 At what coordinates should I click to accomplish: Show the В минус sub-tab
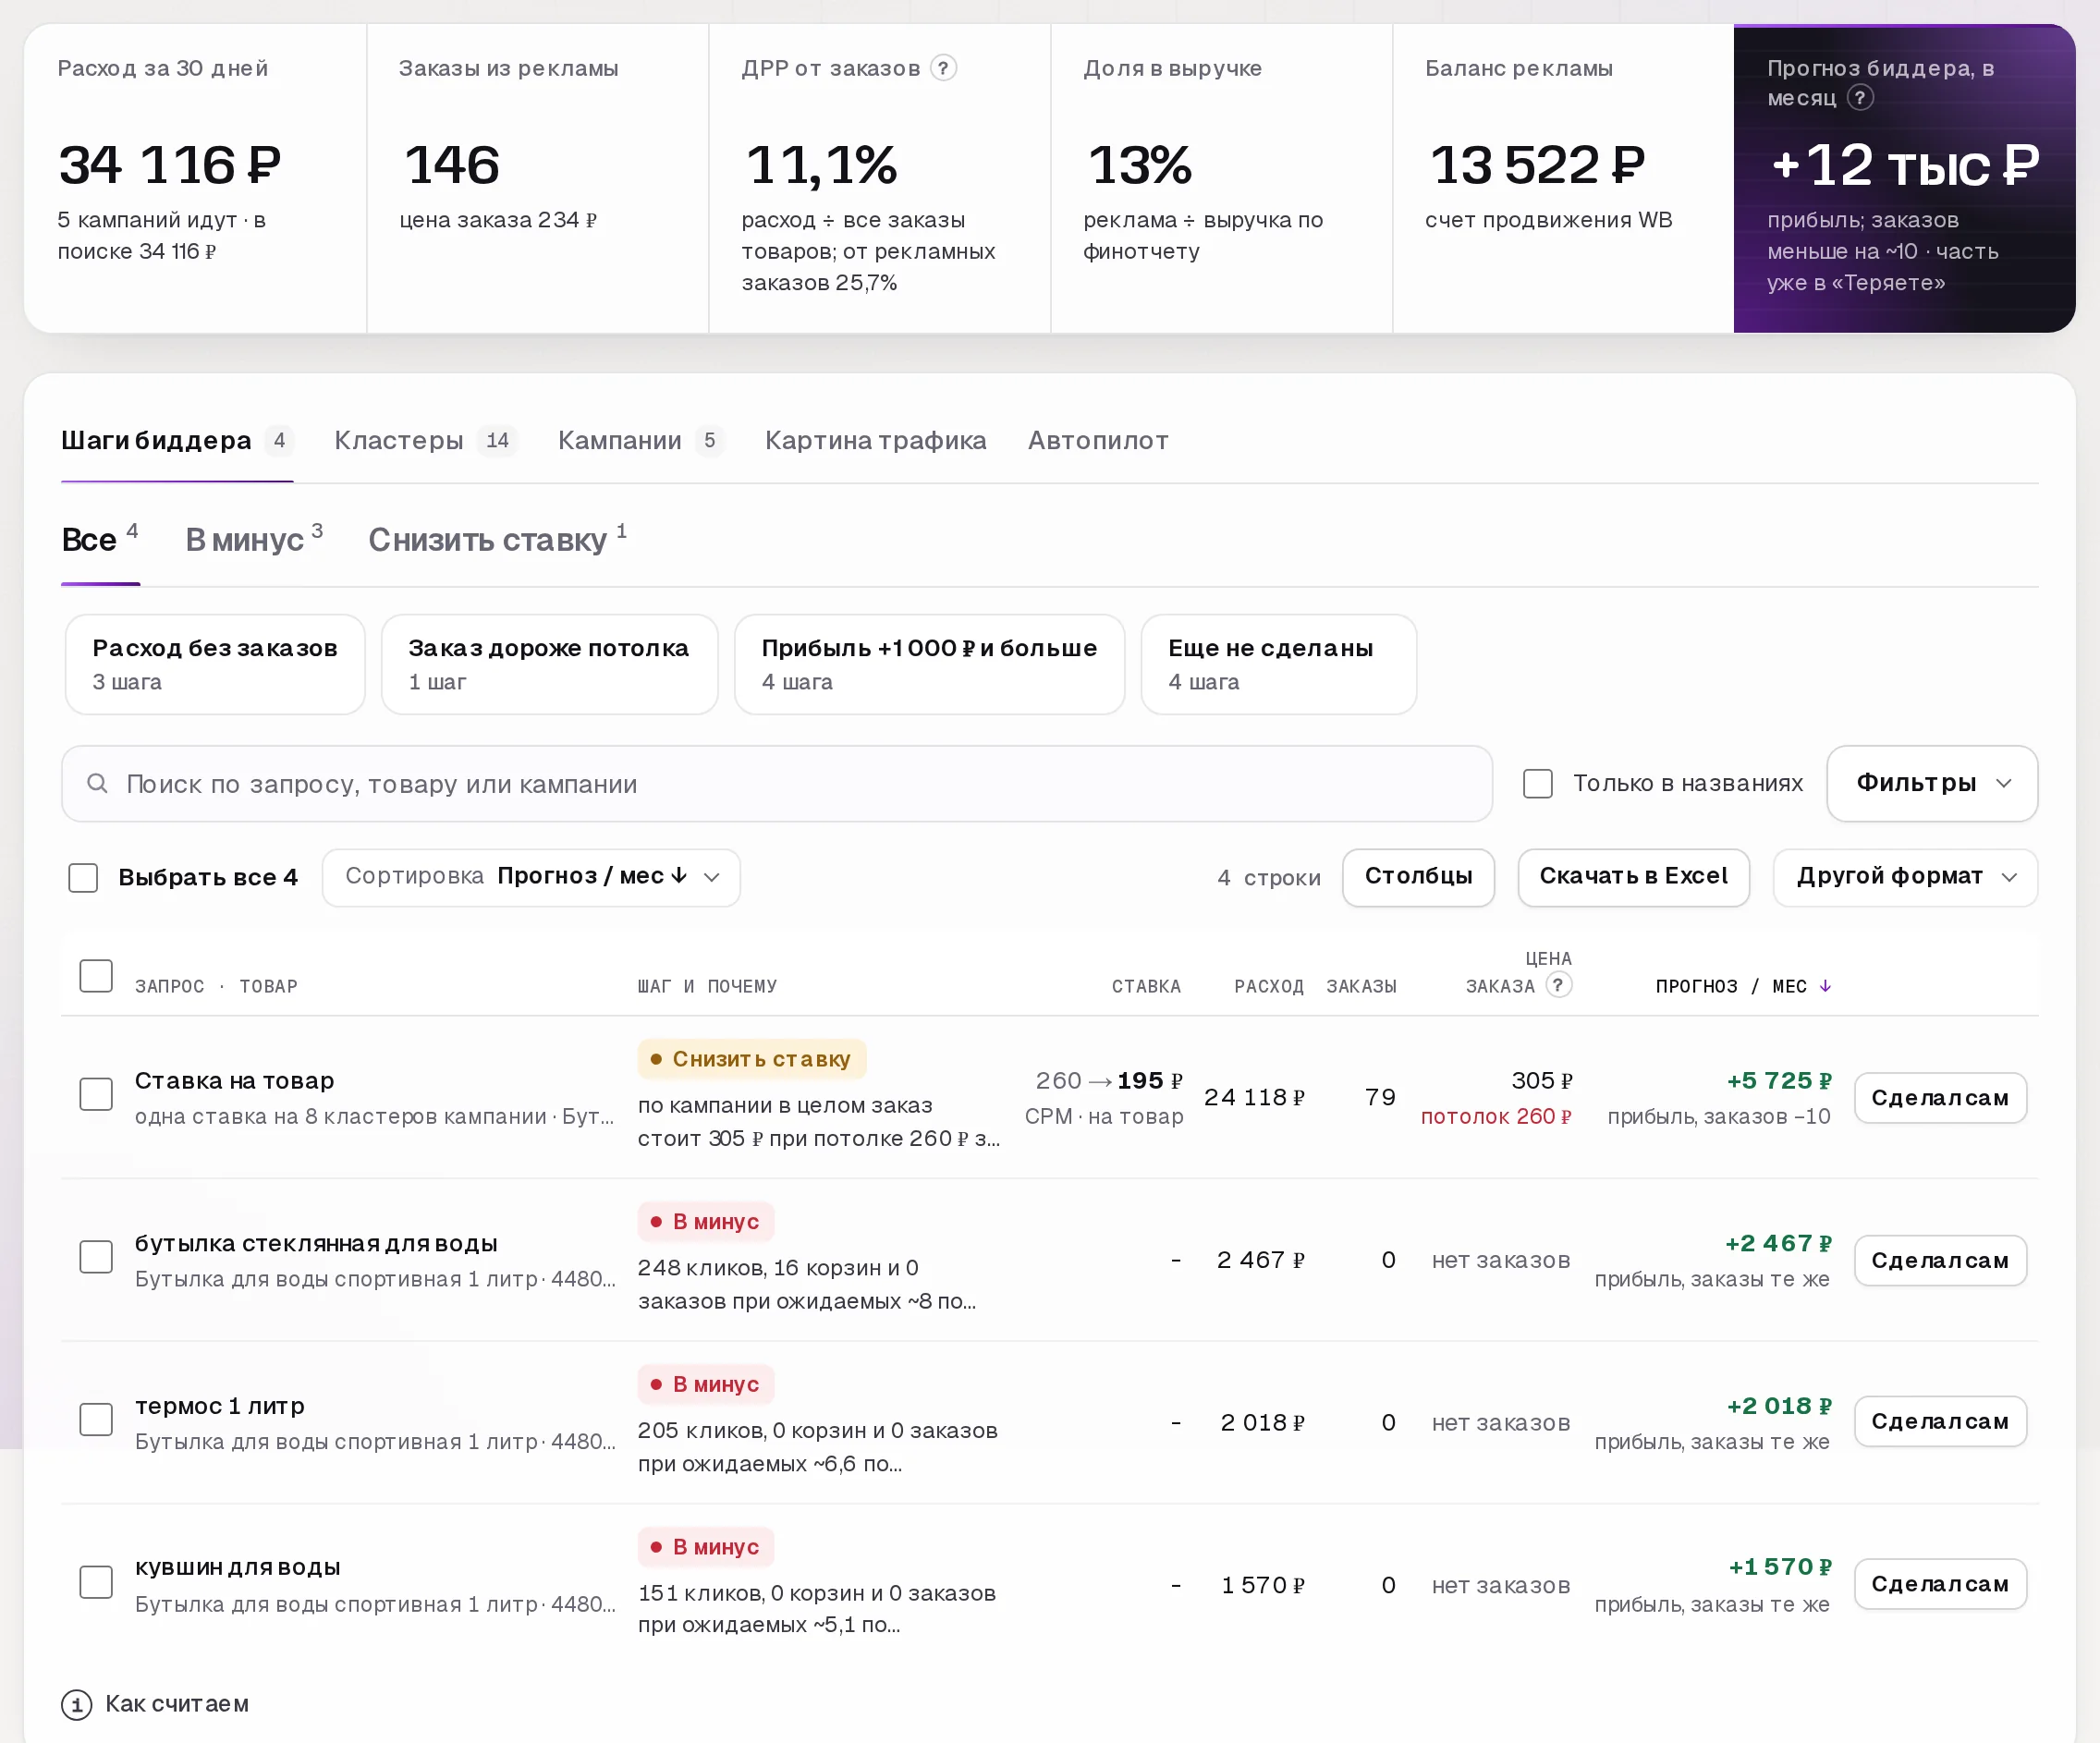click(x=254, y=539)
